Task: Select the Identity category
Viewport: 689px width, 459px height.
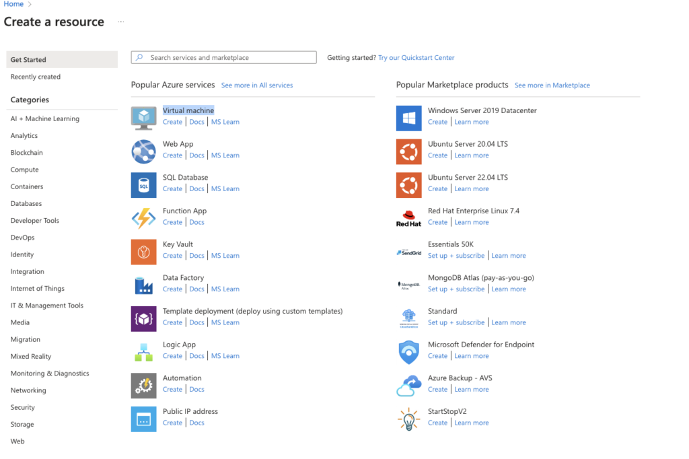Action: pyautogui.click(x=22, y=254)
